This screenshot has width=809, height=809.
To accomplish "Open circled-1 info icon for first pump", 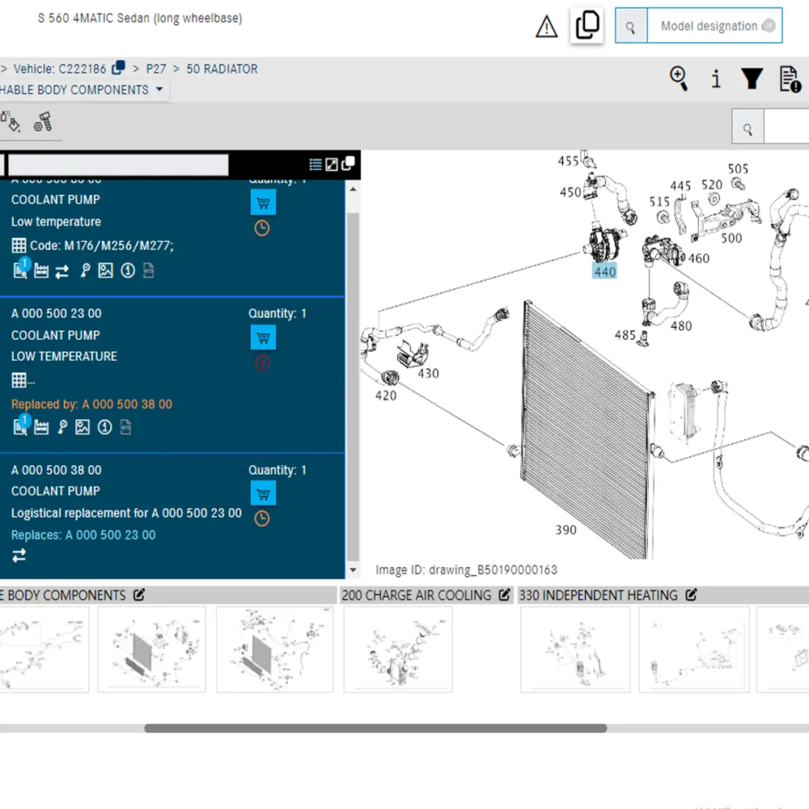I will [x=128, y=271].
